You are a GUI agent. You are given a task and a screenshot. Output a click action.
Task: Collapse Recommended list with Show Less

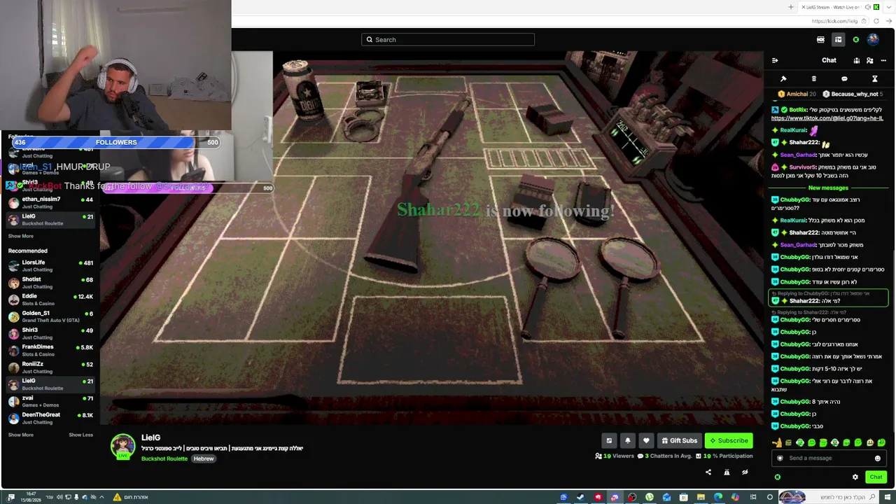tap(80, 435)
